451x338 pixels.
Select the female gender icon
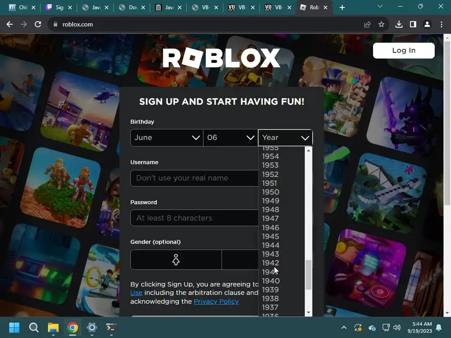176,260
